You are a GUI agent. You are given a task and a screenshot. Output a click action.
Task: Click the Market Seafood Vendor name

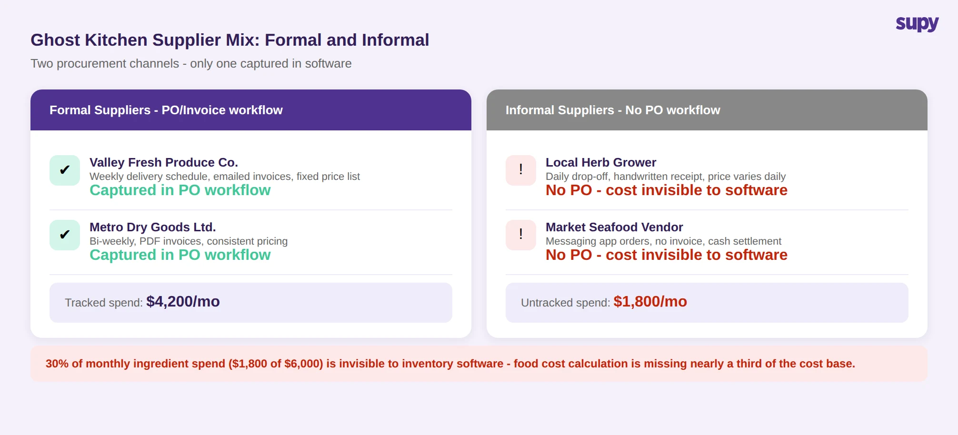pyautogui.click(x=614, y=227)
